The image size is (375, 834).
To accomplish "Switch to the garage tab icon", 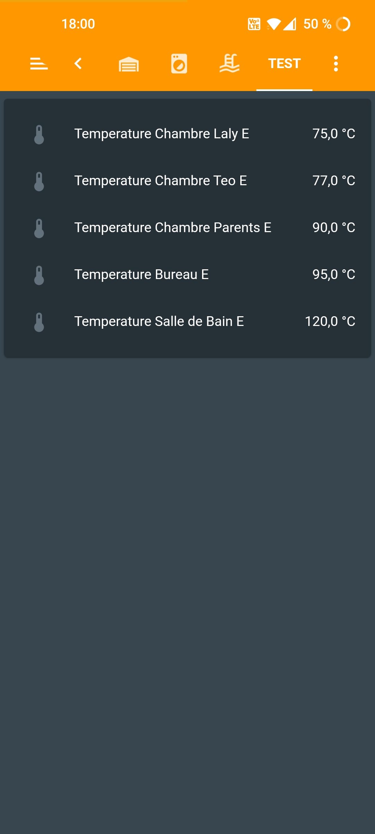I will pyautogui.click(x=129, y=64).
